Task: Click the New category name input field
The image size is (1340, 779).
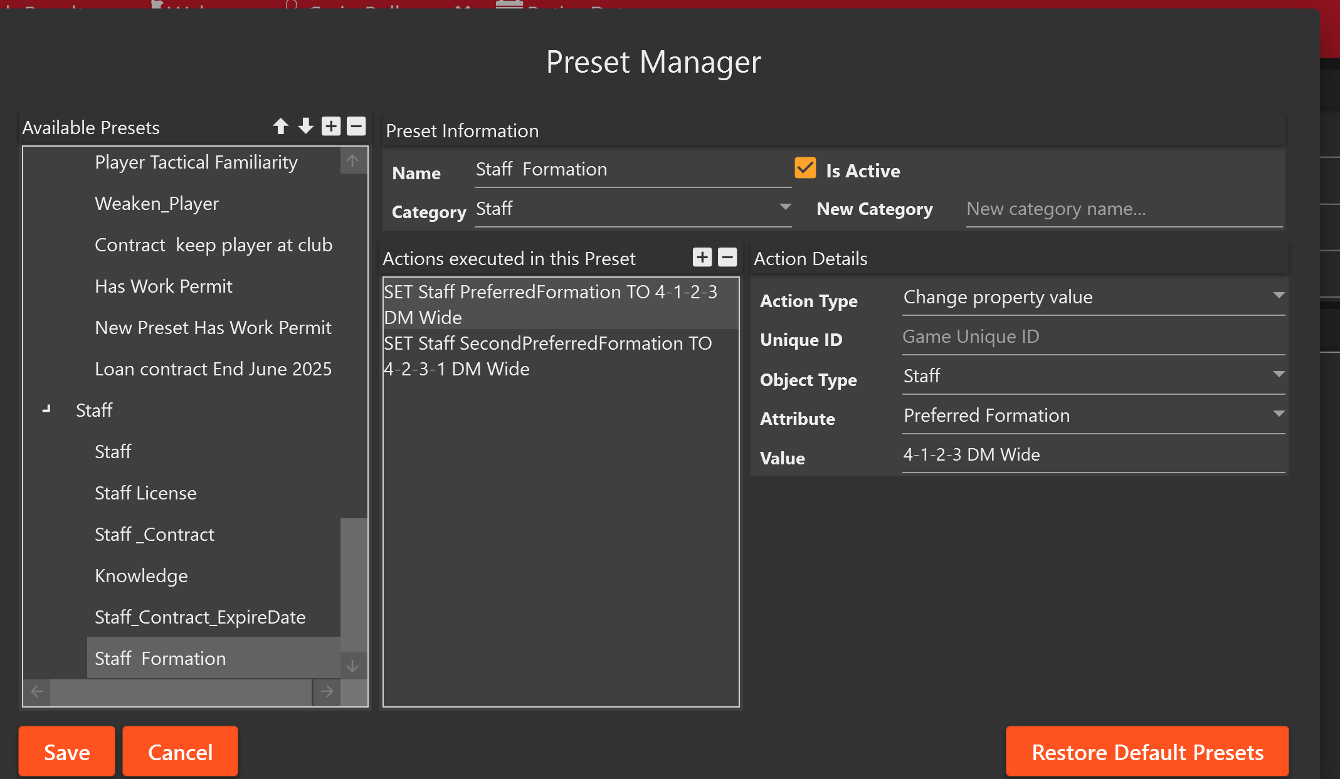Action: point(1124,209)
